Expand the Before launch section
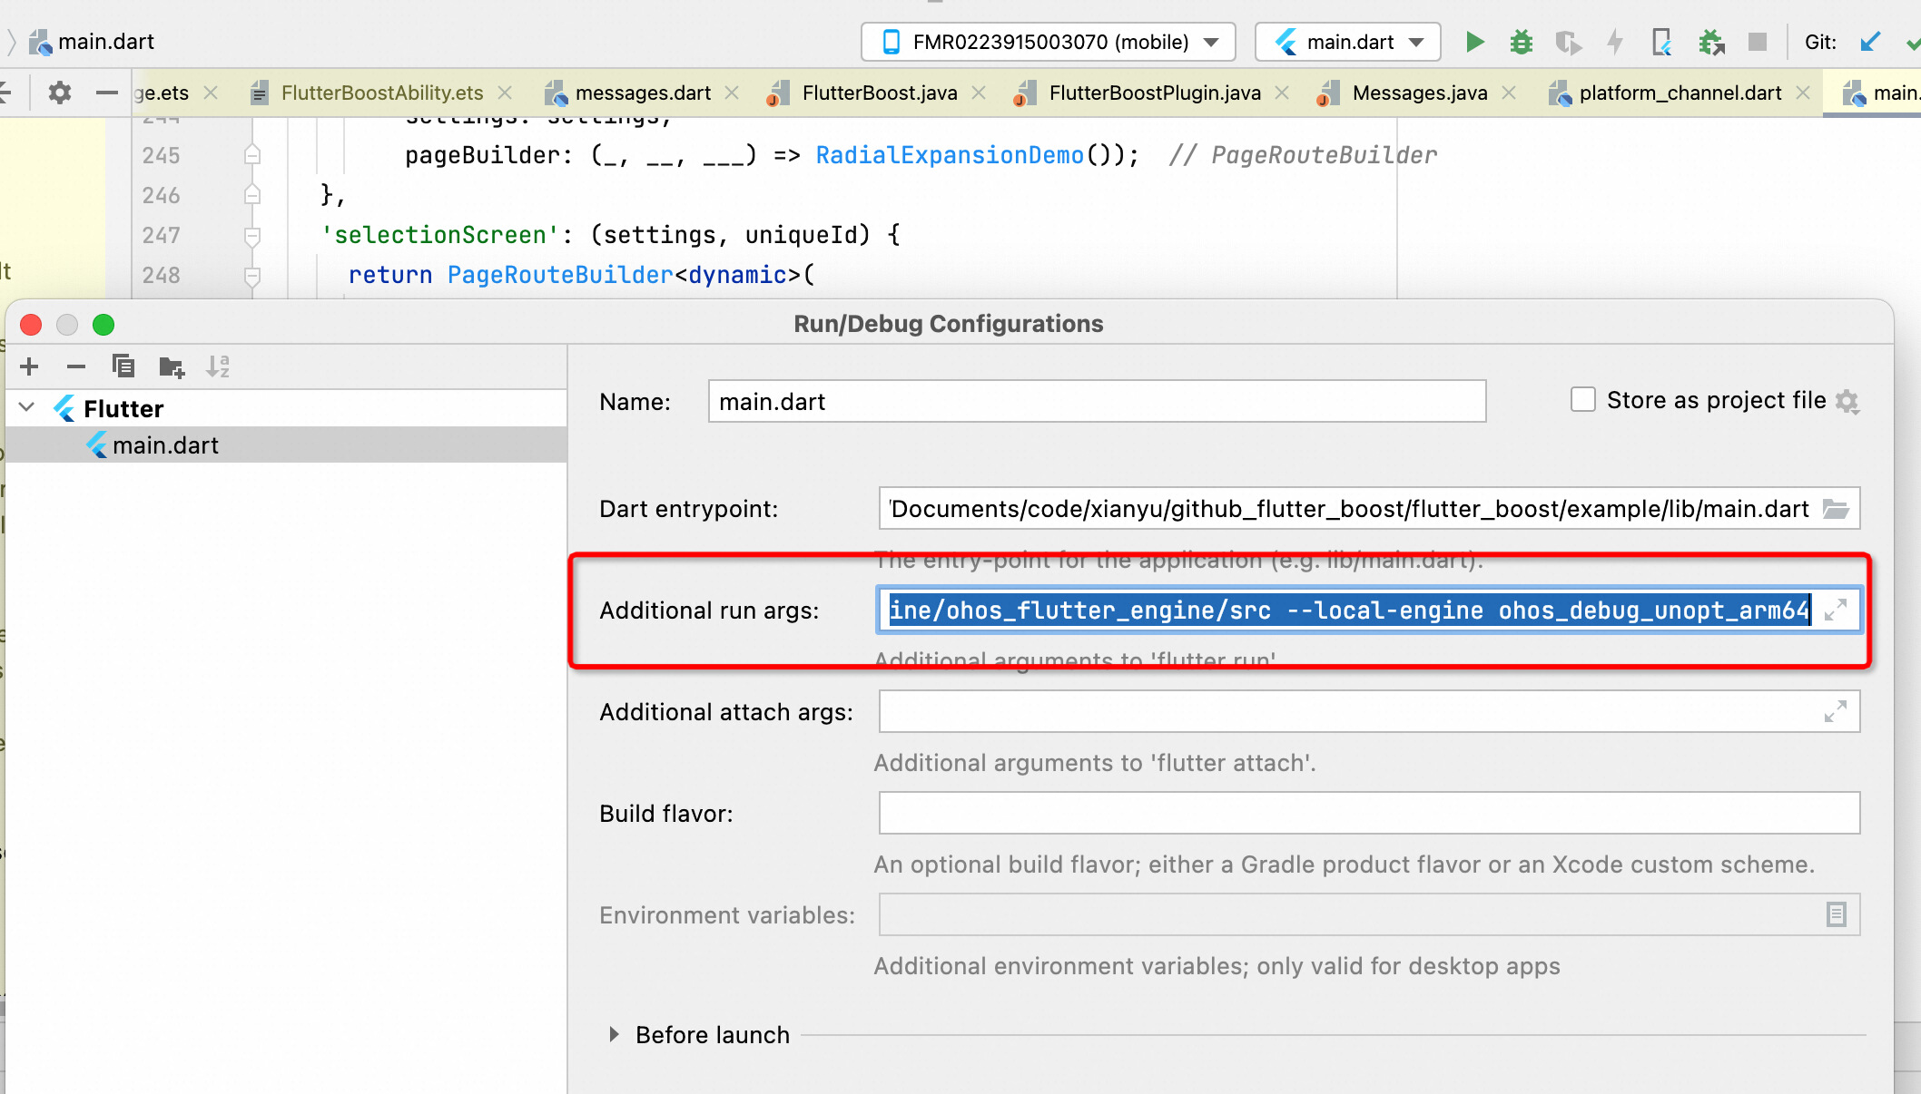 tap(615, 1034)
